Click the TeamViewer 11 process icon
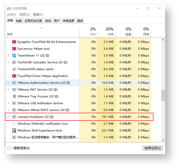This screenshot has height=168, width=179. pos(14,56)
